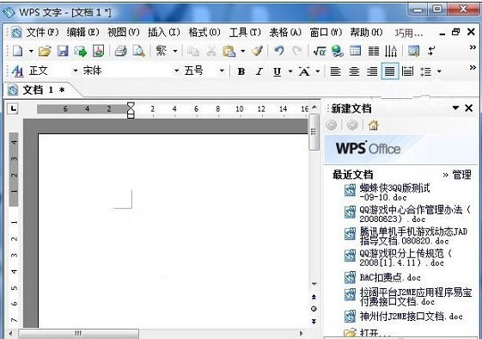Align text right
Image resolution: width=482 pixels, height=339 pixels.
[x=372, y=71]
